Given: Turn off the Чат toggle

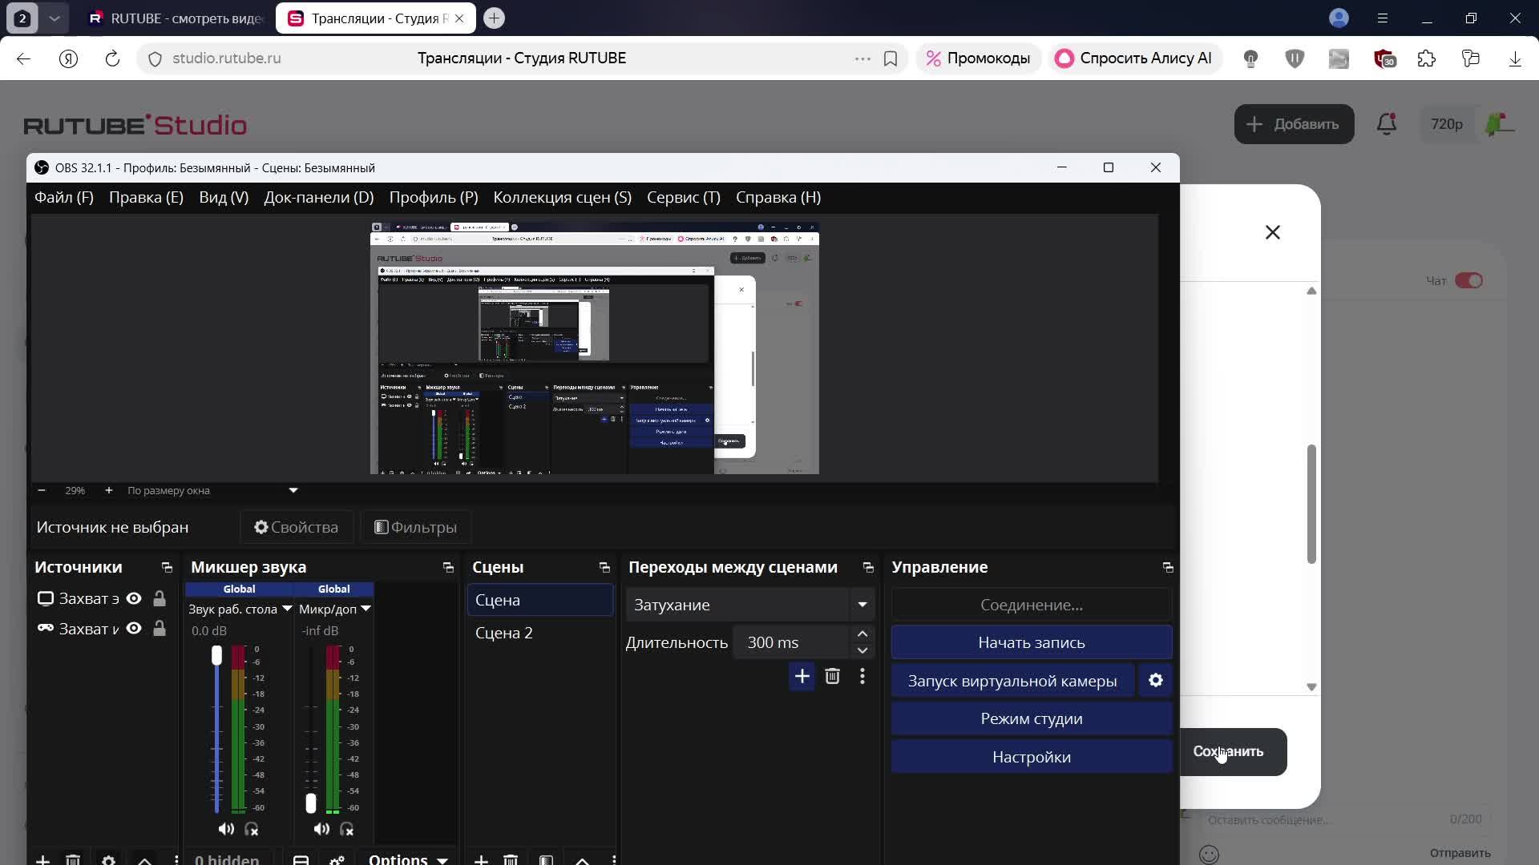Looking at the screenshot, I should tap(1468, 280).
